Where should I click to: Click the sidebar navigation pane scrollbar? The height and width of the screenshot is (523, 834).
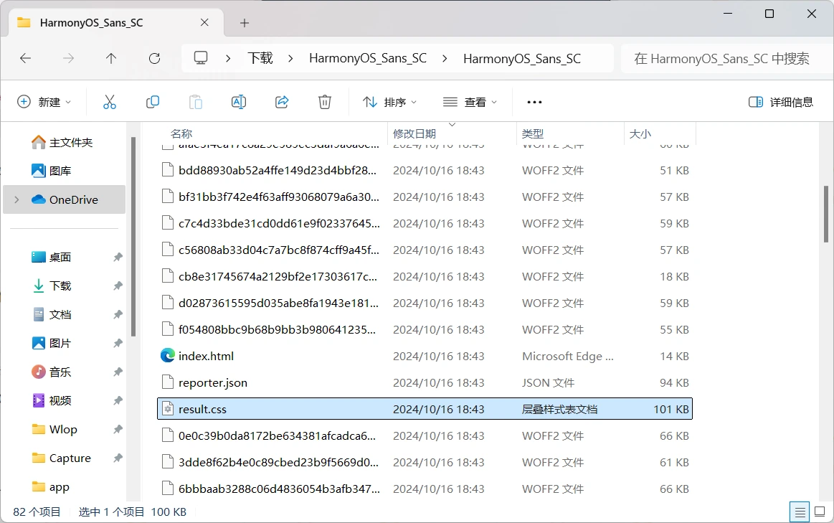pos(133,237)
